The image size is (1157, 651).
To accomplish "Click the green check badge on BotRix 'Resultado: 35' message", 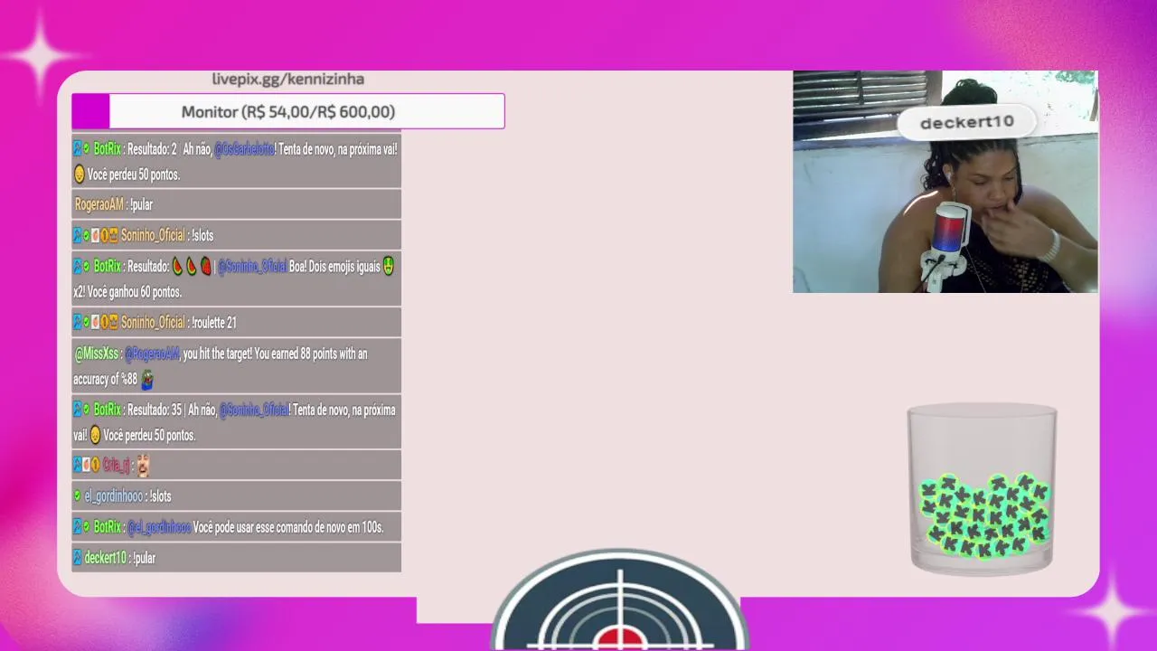I will pyautogui.click(x=87, y=410).
